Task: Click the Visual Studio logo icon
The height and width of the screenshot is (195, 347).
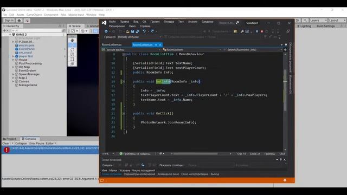Action: tap(104, 23)
